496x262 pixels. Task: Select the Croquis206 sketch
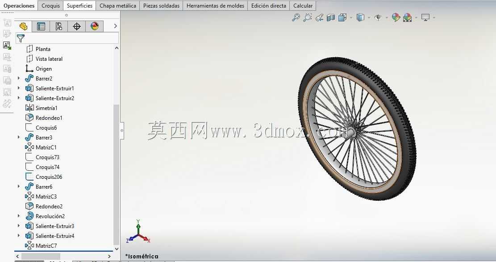tap(44, 177)
